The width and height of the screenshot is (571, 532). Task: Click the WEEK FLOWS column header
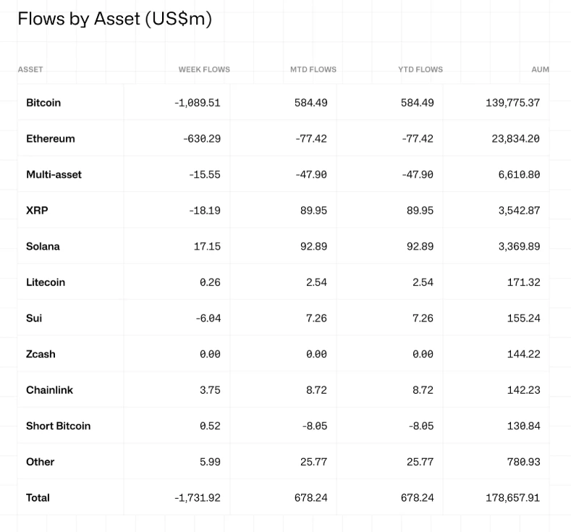(204, 69)
